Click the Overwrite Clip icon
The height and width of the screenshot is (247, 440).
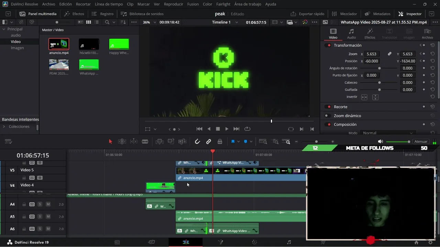pos(171,142)
